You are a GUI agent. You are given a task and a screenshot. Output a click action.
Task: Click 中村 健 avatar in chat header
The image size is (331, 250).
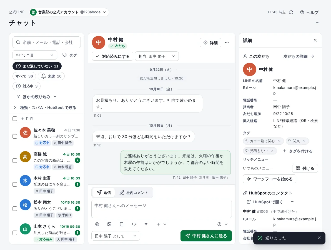coord(99,42)
